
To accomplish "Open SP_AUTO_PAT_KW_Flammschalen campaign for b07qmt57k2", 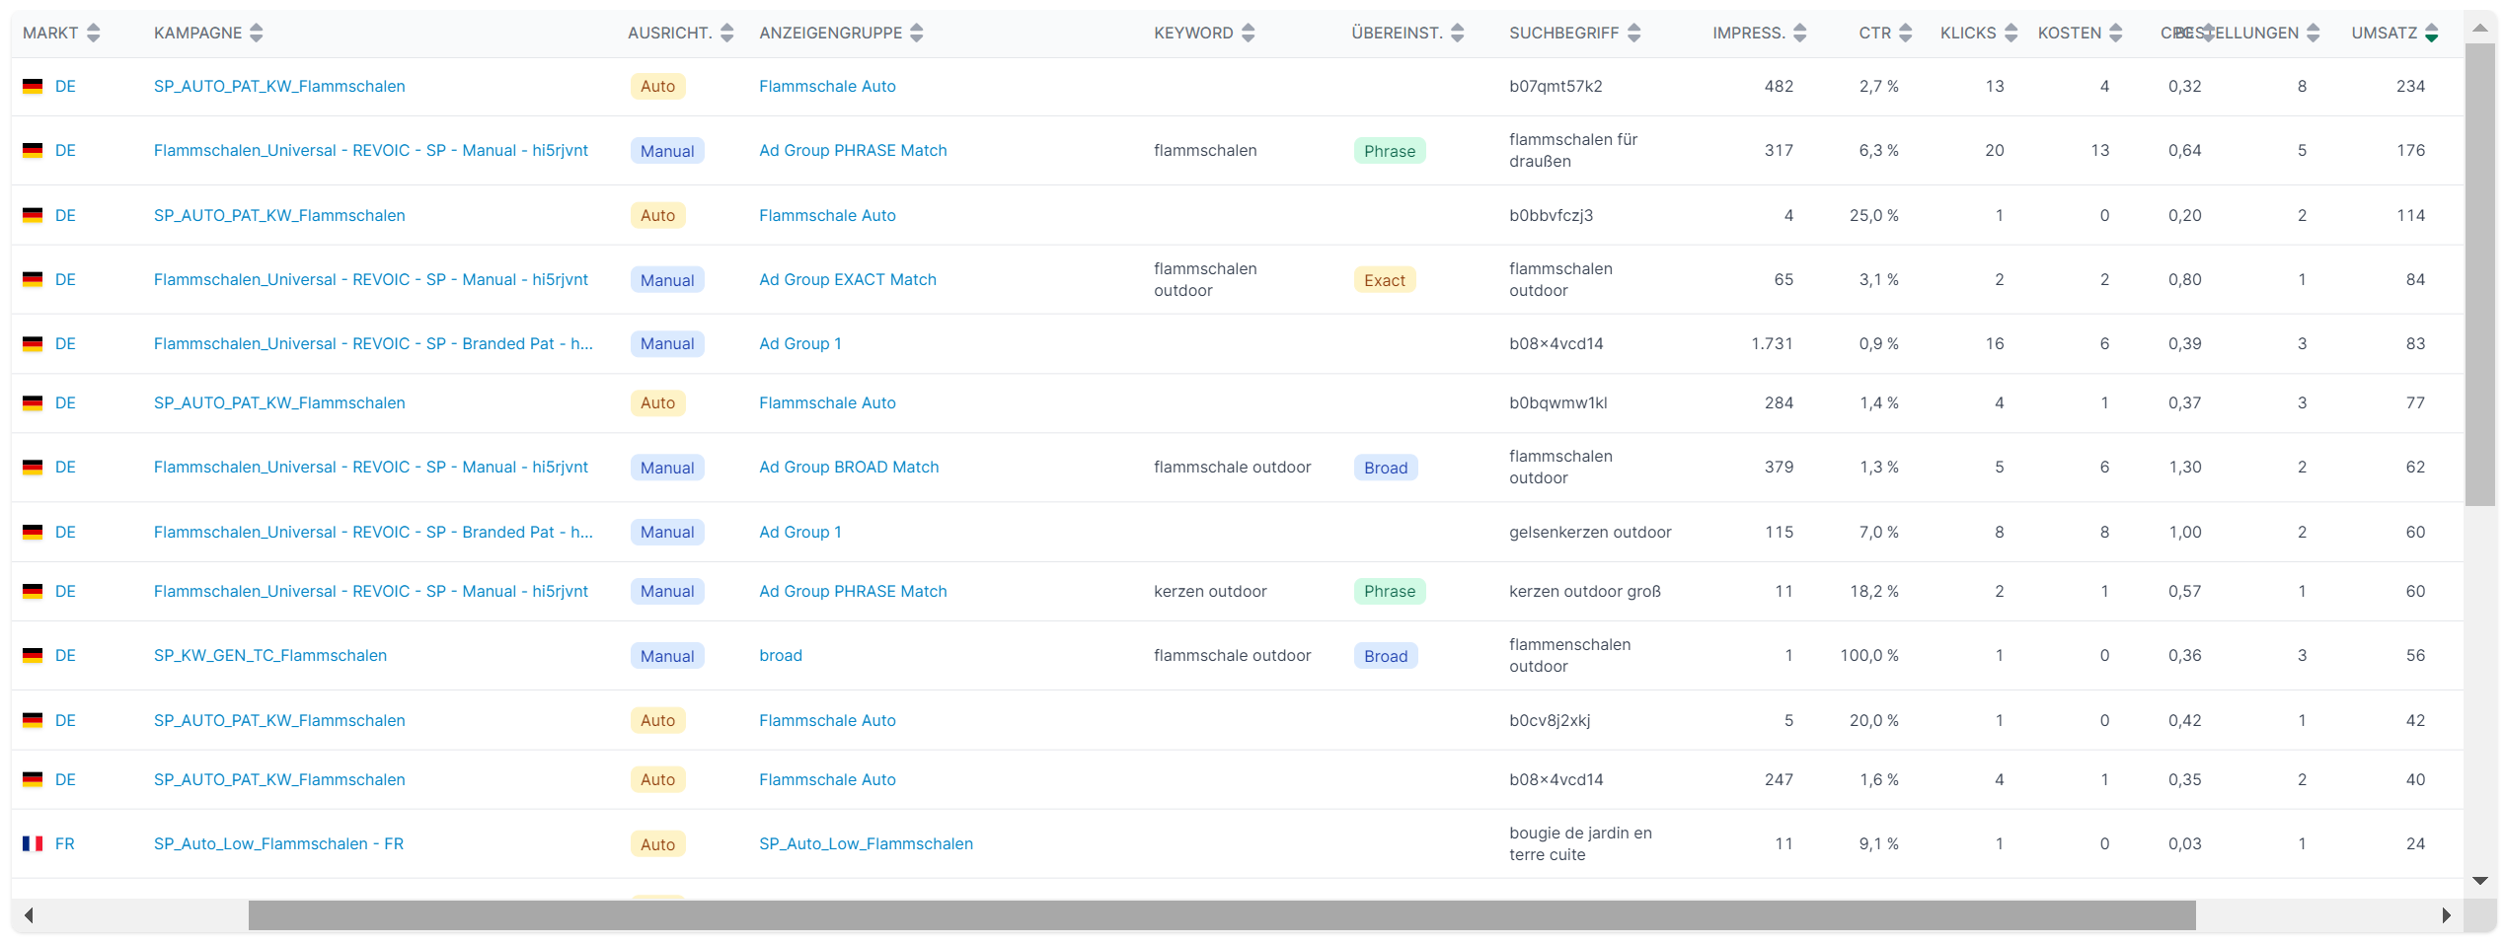I will coord(279,86).
